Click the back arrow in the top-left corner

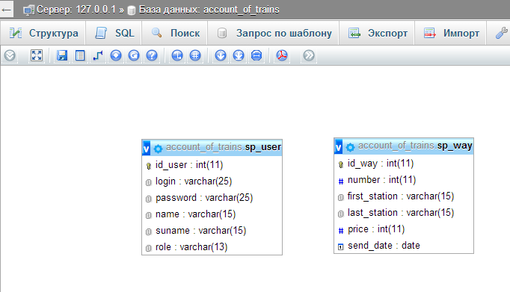click(x=6, y=10)
